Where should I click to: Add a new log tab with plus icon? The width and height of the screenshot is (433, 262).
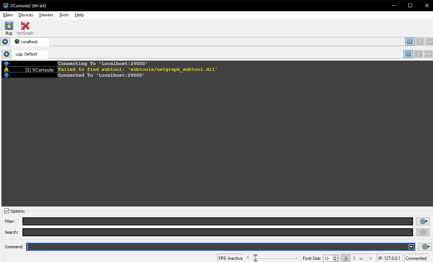[x=7, y=54]
